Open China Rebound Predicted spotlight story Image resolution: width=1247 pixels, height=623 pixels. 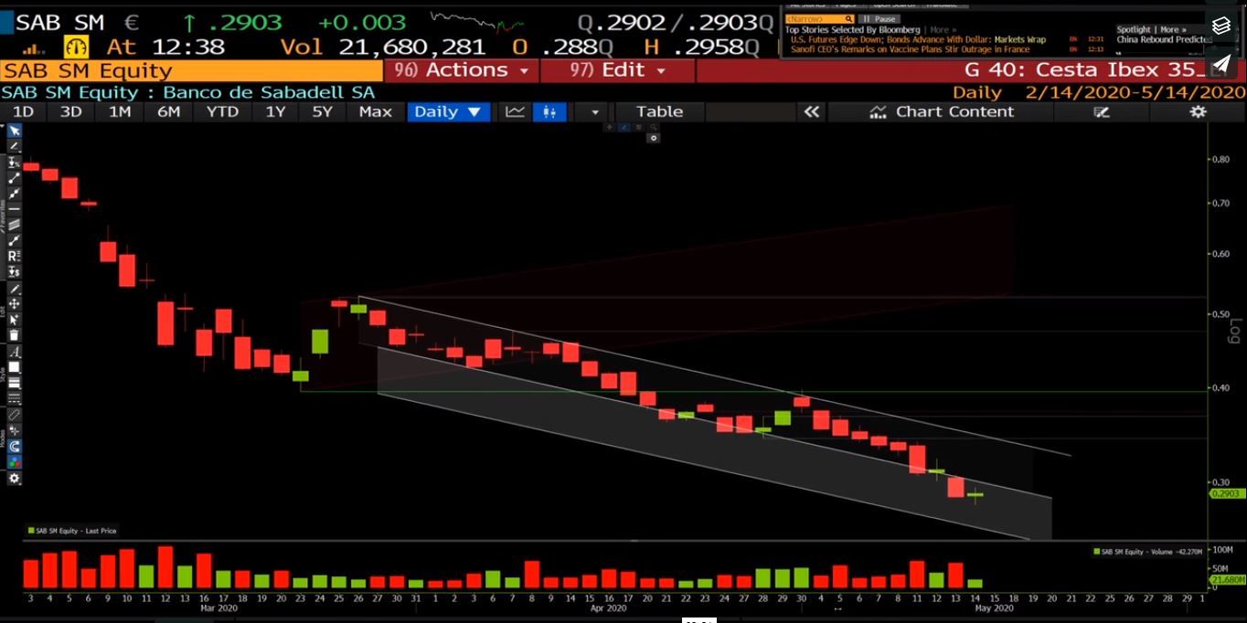tap(1163, 39)
